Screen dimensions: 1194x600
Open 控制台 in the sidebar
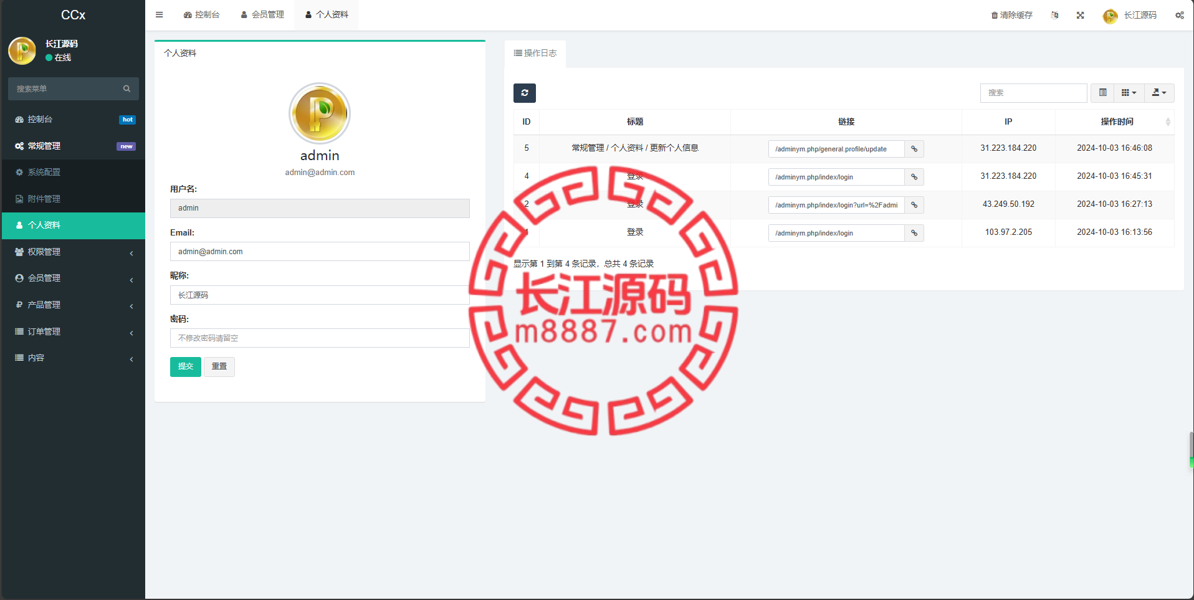(74, 119)
